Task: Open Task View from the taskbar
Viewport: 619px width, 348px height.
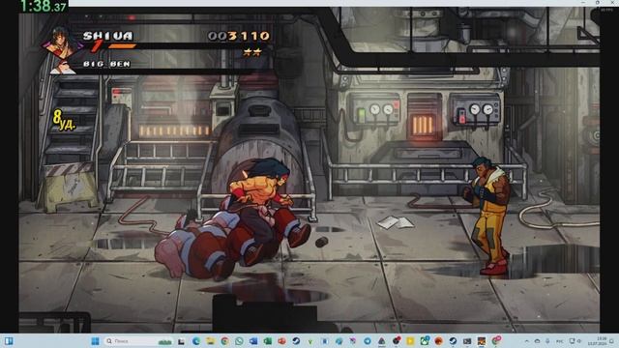Action: point(181,341)
